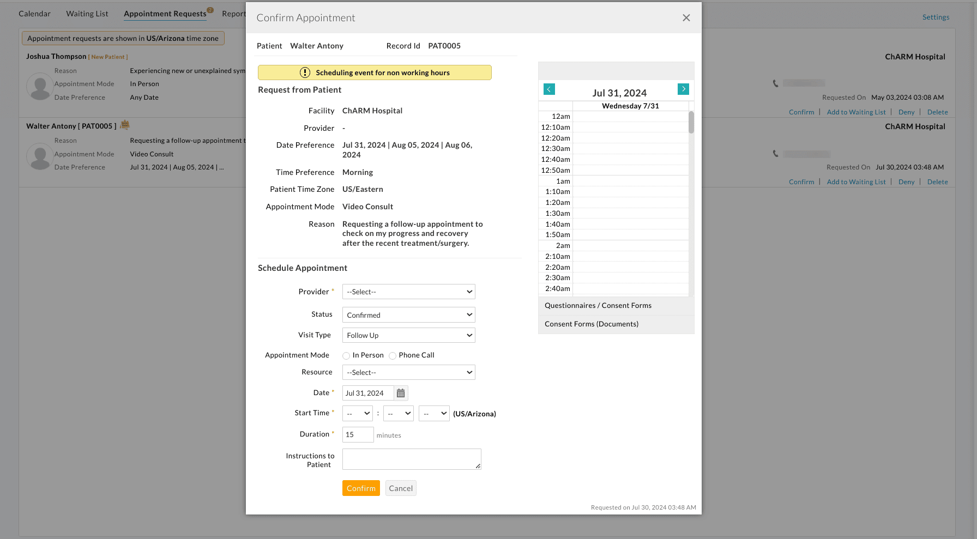
Task: Click the notification badge on Appointment Requests
Action: (x=210, y=9)
